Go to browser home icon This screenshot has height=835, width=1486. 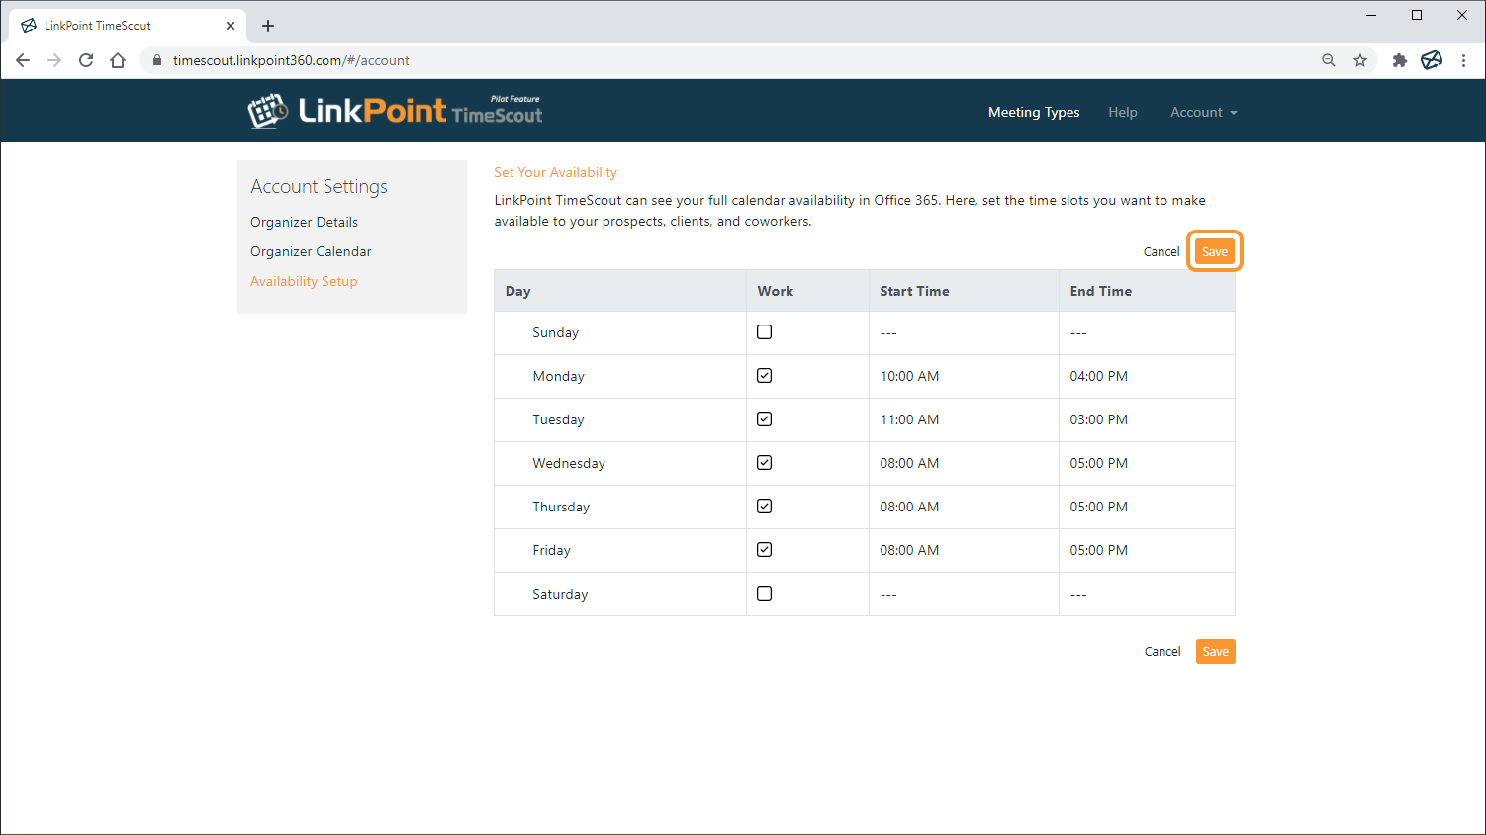coord(118,60)
